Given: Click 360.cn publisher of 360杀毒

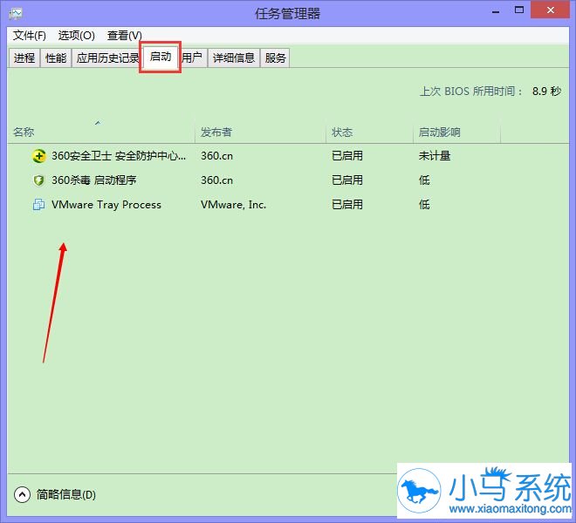Looking at the screenshot, I should coord(216,180).
